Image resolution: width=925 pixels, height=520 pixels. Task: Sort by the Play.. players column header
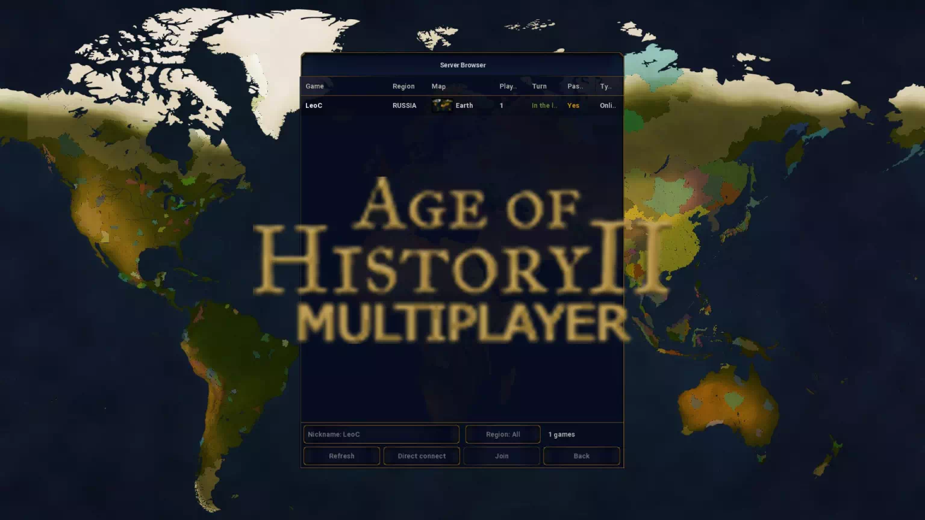point(508,86)
